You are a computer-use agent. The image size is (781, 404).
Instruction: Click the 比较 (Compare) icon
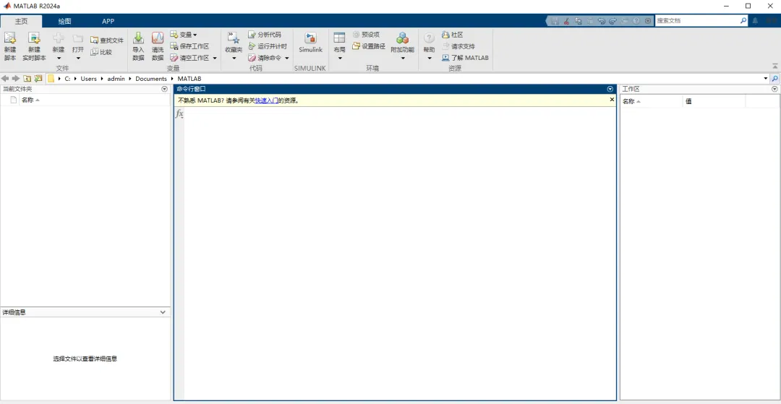click(x=95, y=52)
